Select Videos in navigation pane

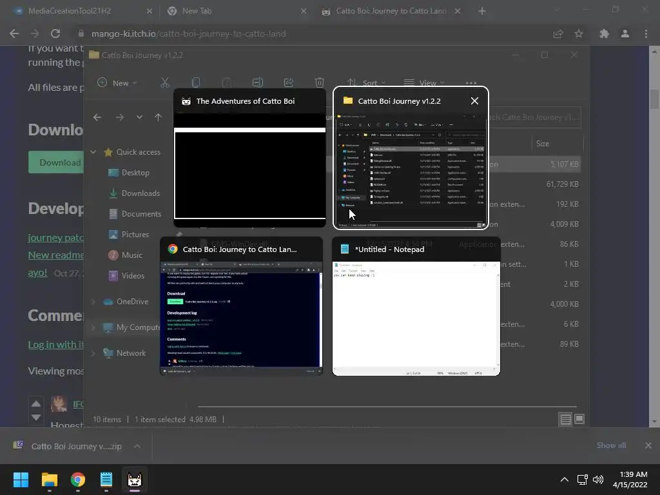(x=126, y=276)
